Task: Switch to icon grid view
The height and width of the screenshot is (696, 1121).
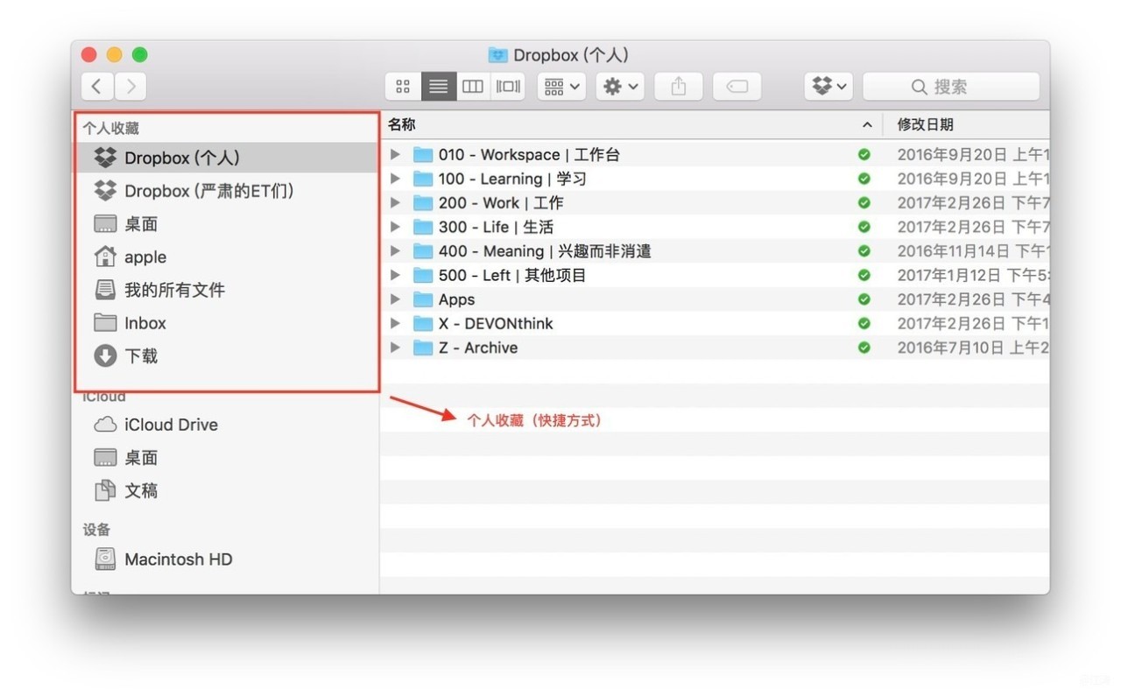Action: tap(403, 86)
